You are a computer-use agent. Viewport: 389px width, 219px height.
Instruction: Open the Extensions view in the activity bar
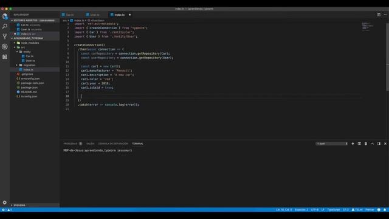(x=5, y=57)
